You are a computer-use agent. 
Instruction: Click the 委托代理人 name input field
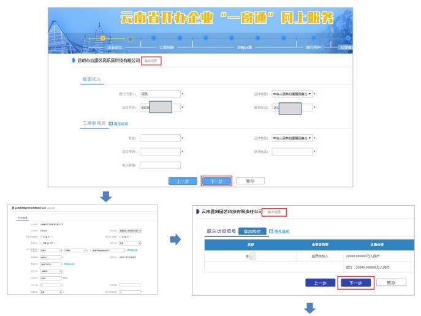tap(160, 94)
